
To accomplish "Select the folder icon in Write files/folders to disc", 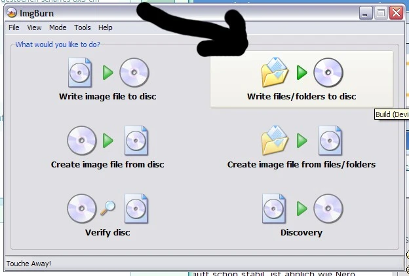I will click(x=275, y=73).
